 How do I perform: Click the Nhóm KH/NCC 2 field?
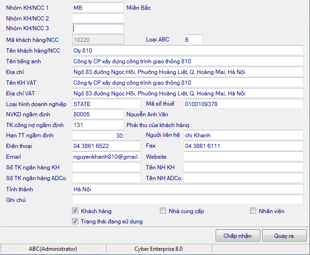98,18
